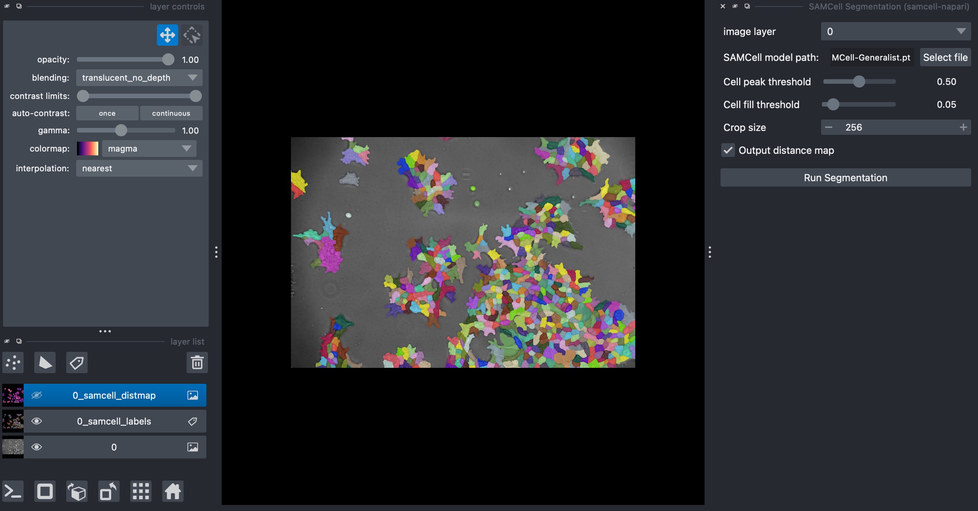Click splitter dots above layer list

(105, 331)
